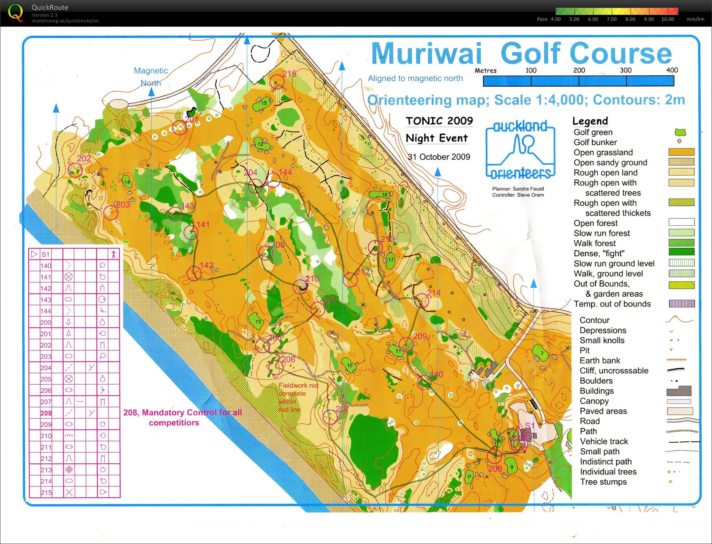Image resolution: width=712 pixels, height=544 pixels.
Task: Select the Open sandy ground swatch
Action: pos(681,162)
